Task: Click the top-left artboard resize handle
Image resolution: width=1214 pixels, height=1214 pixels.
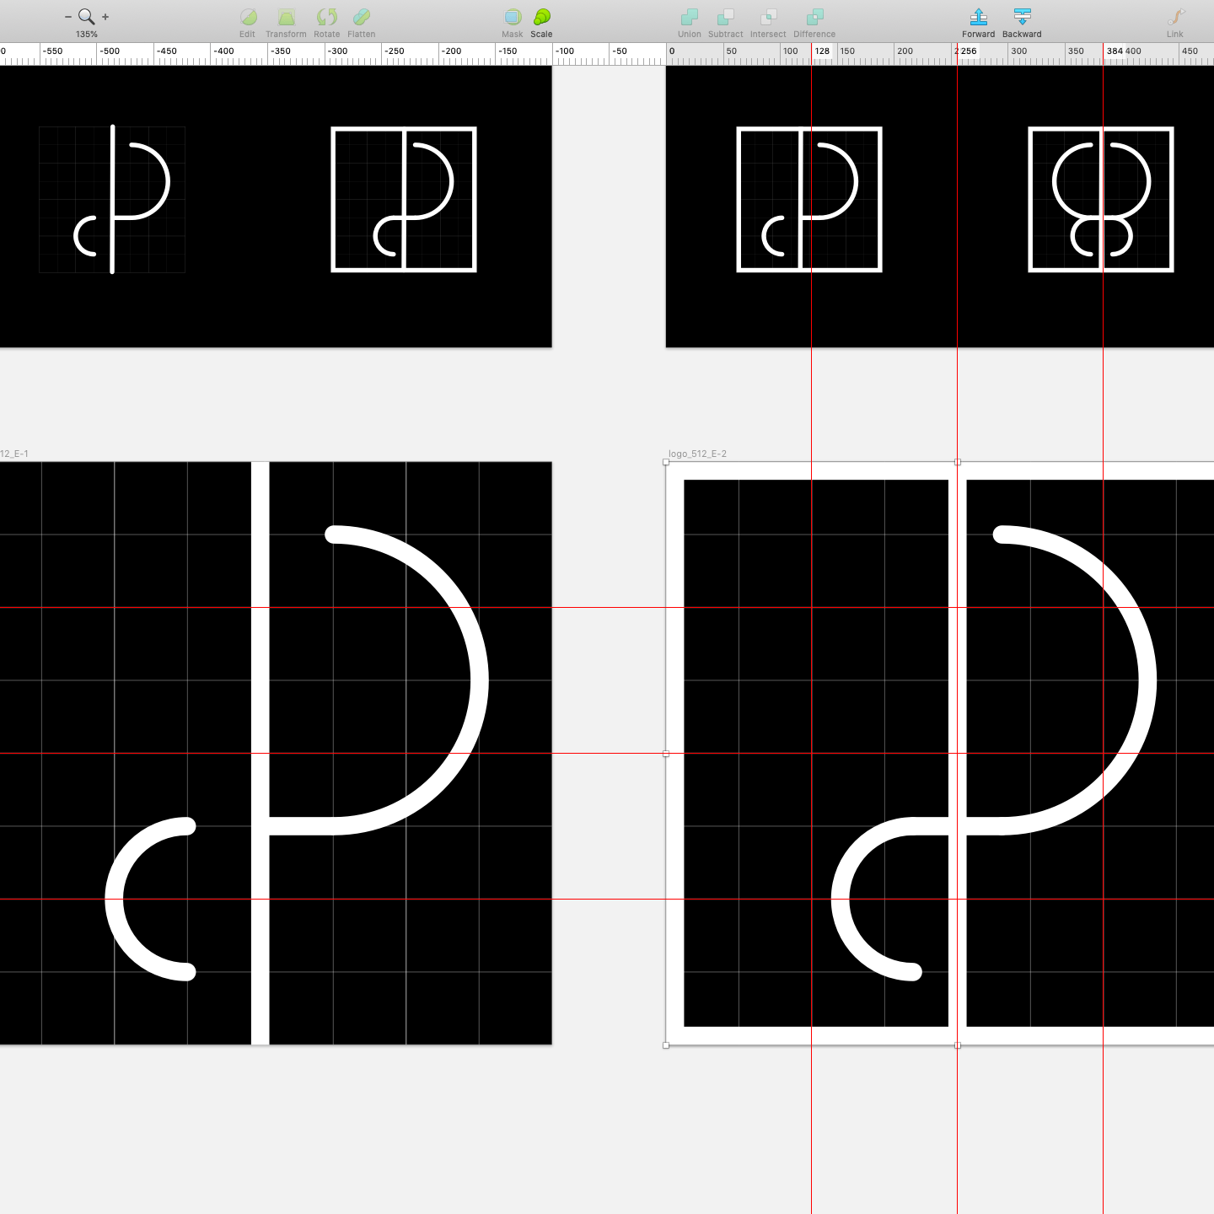Action: 666,463
